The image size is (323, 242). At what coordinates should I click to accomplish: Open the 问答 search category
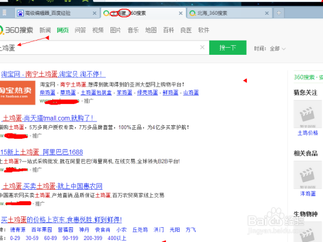pyautogui.click(x=80, y=30)
